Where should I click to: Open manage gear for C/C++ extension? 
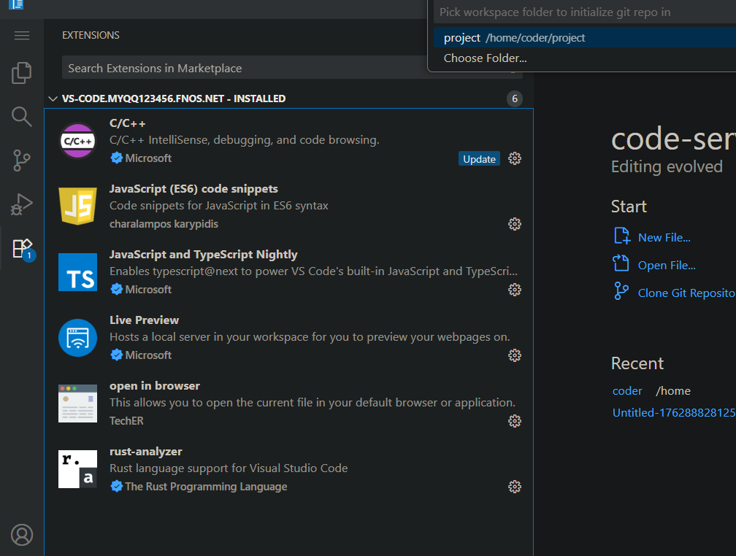pyautogui.click(x=515, y=158)
